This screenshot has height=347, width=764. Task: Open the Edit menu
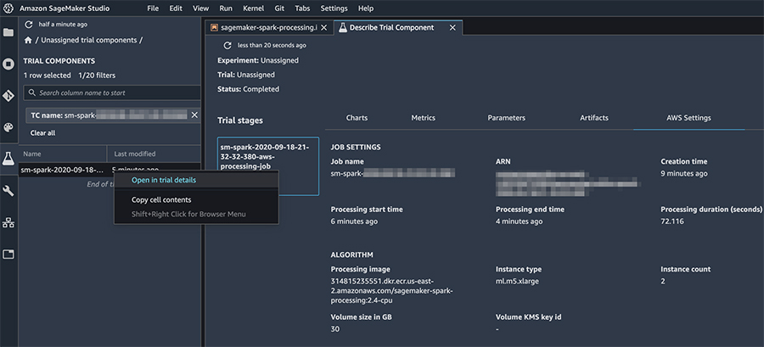[x=176, y=8]
